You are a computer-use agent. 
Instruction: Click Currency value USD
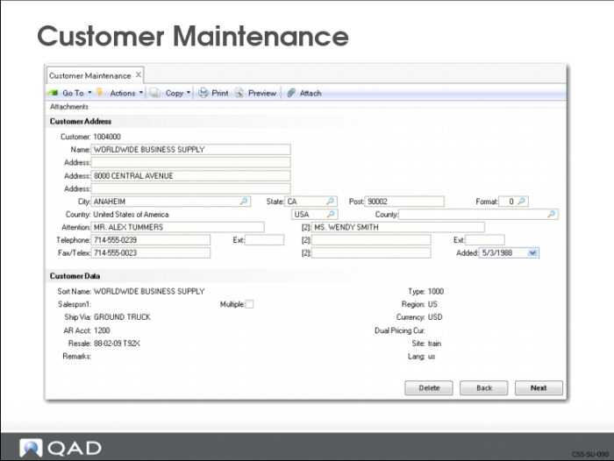pyautogui.click(x=435, y=317)
